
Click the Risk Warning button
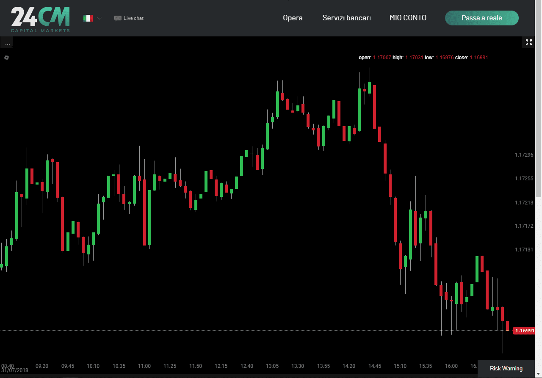pos(506,368)
